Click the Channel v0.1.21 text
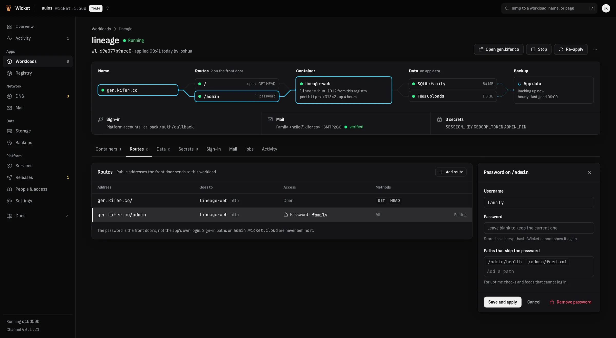Viewport: 616px width, 338px height. coord(23,330)
